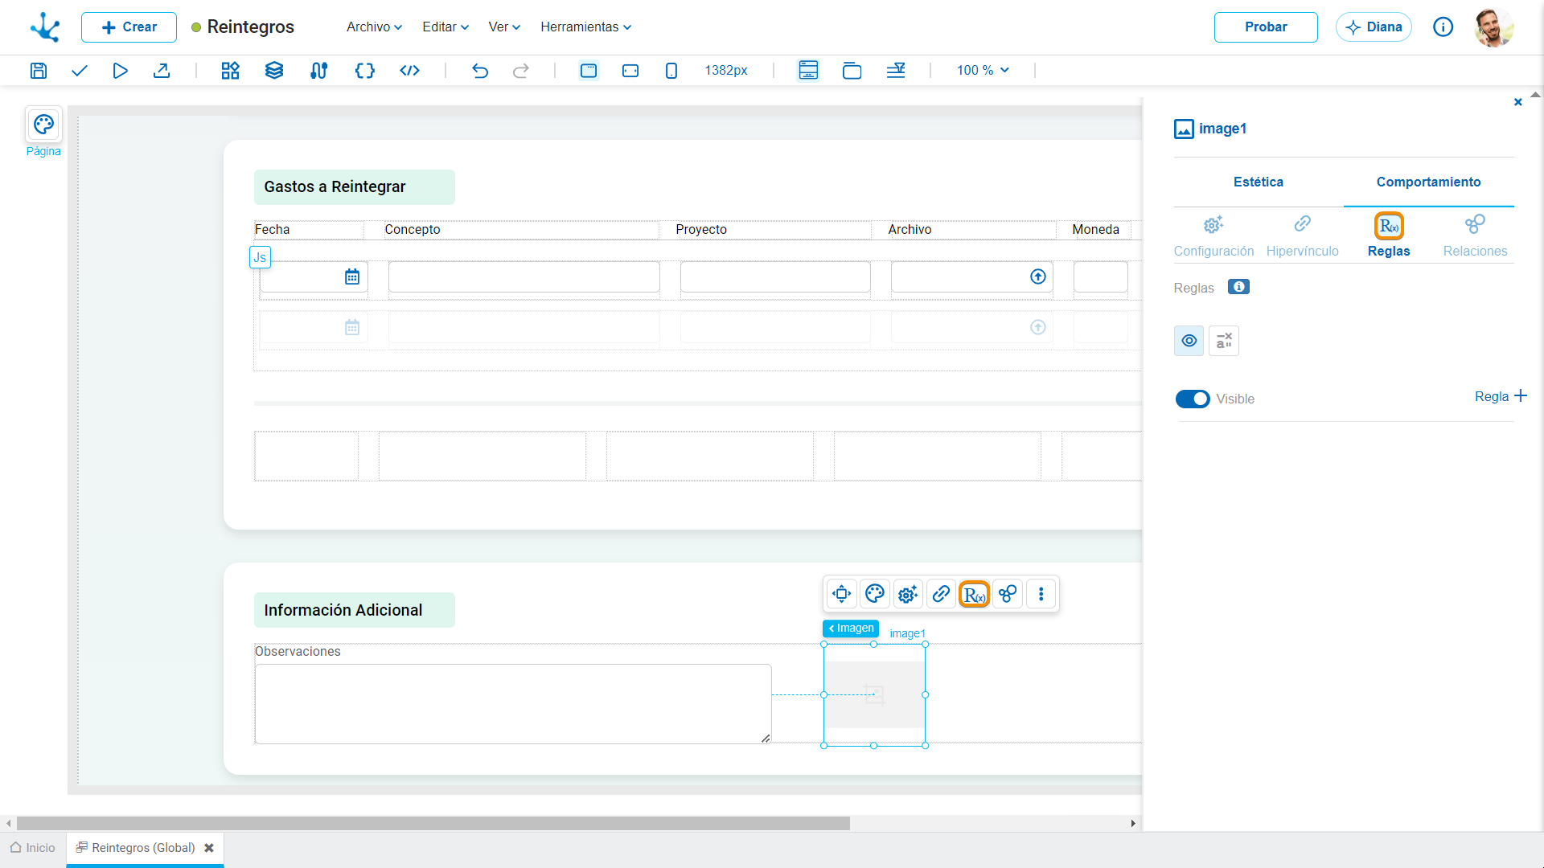Select the eye visibility rule button
The height and width of the screenshot is (868, 1544).
click(1189, 341)
